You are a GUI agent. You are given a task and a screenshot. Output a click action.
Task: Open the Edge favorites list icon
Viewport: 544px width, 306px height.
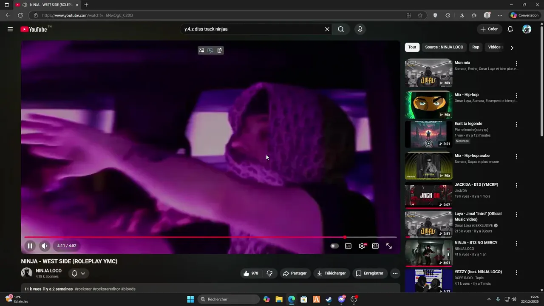click(x=474, y=15)
